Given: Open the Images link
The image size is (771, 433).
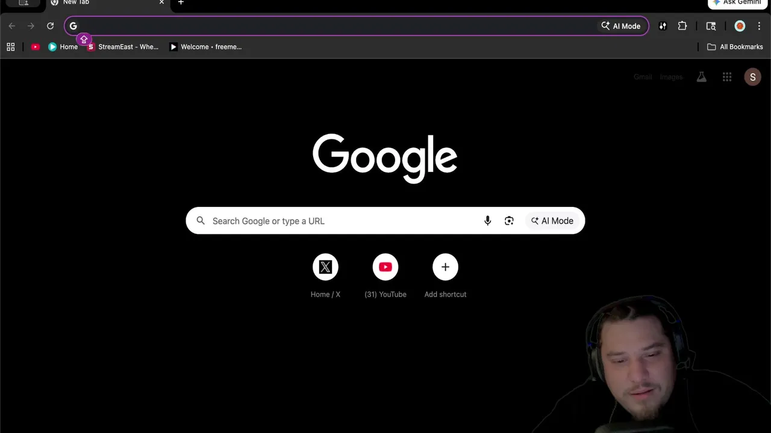Looking at the screenshot, I should click(671, 77).
